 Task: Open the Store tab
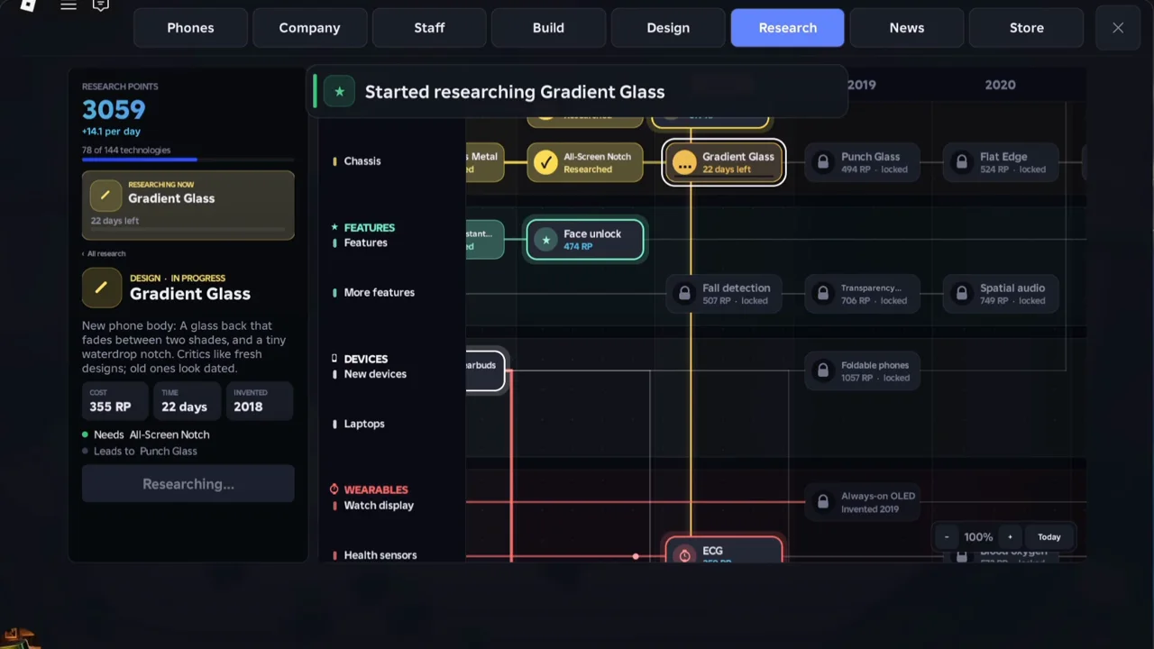pyautogui.click(x=1027, y=28)
